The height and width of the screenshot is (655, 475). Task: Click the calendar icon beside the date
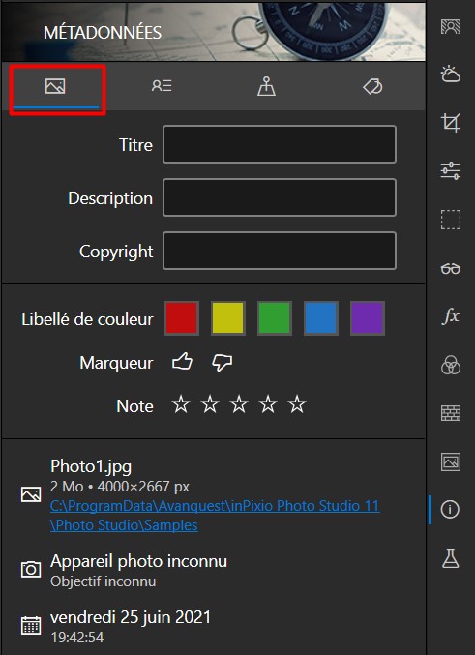pyautogui.click(x=31, y=625)
